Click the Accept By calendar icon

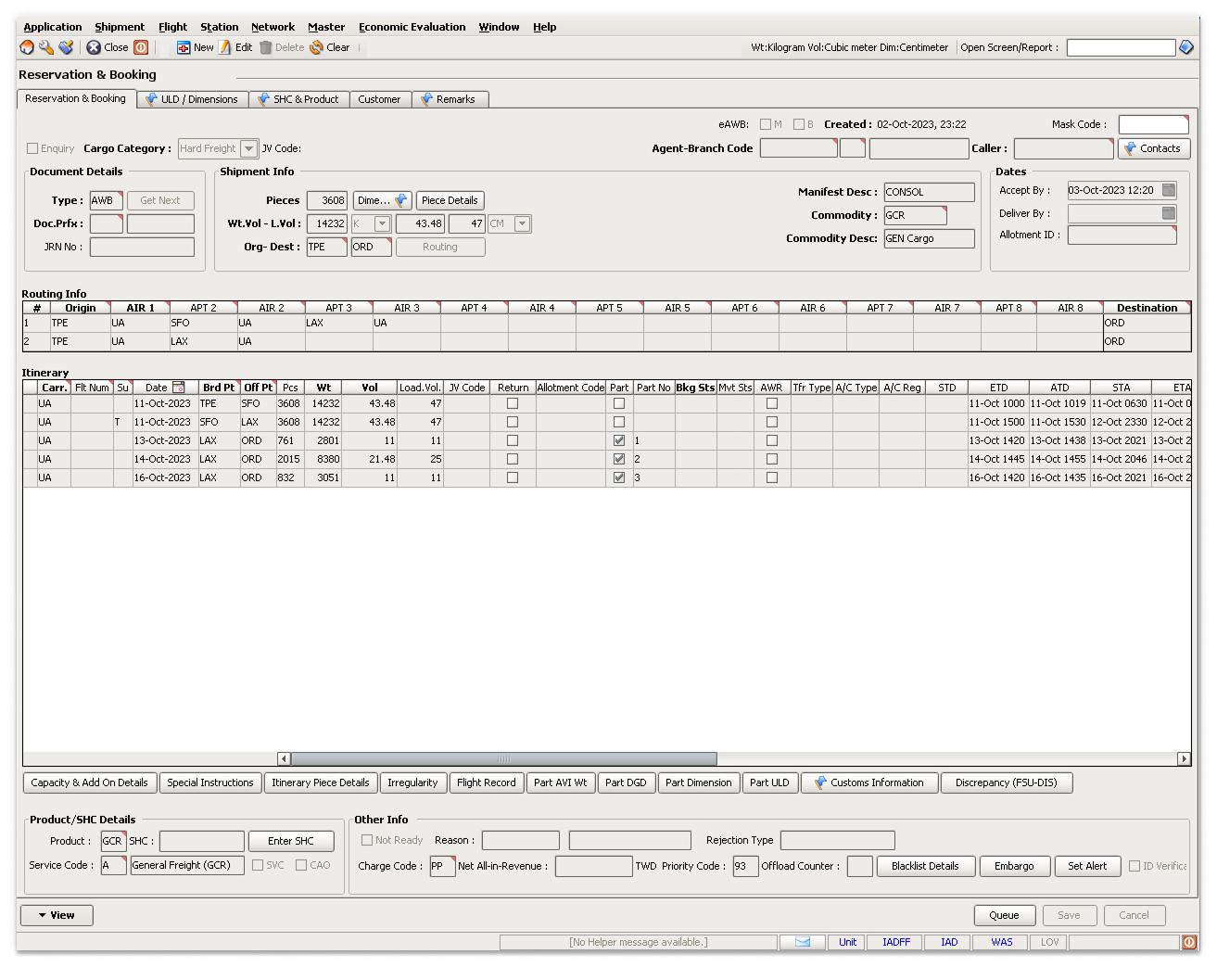[1169, 190]
